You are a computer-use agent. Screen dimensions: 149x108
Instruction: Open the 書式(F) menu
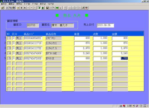(4, 4)
